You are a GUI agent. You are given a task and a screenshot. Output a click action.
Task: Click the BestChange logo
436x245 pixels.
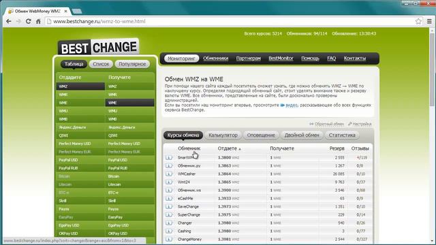[98, 47]
